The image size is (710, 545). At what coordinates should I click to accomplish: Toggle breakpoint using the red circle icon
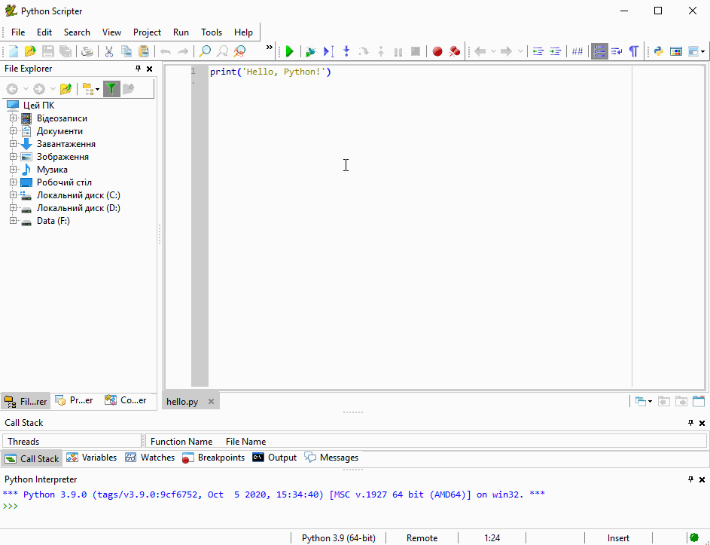437,51
